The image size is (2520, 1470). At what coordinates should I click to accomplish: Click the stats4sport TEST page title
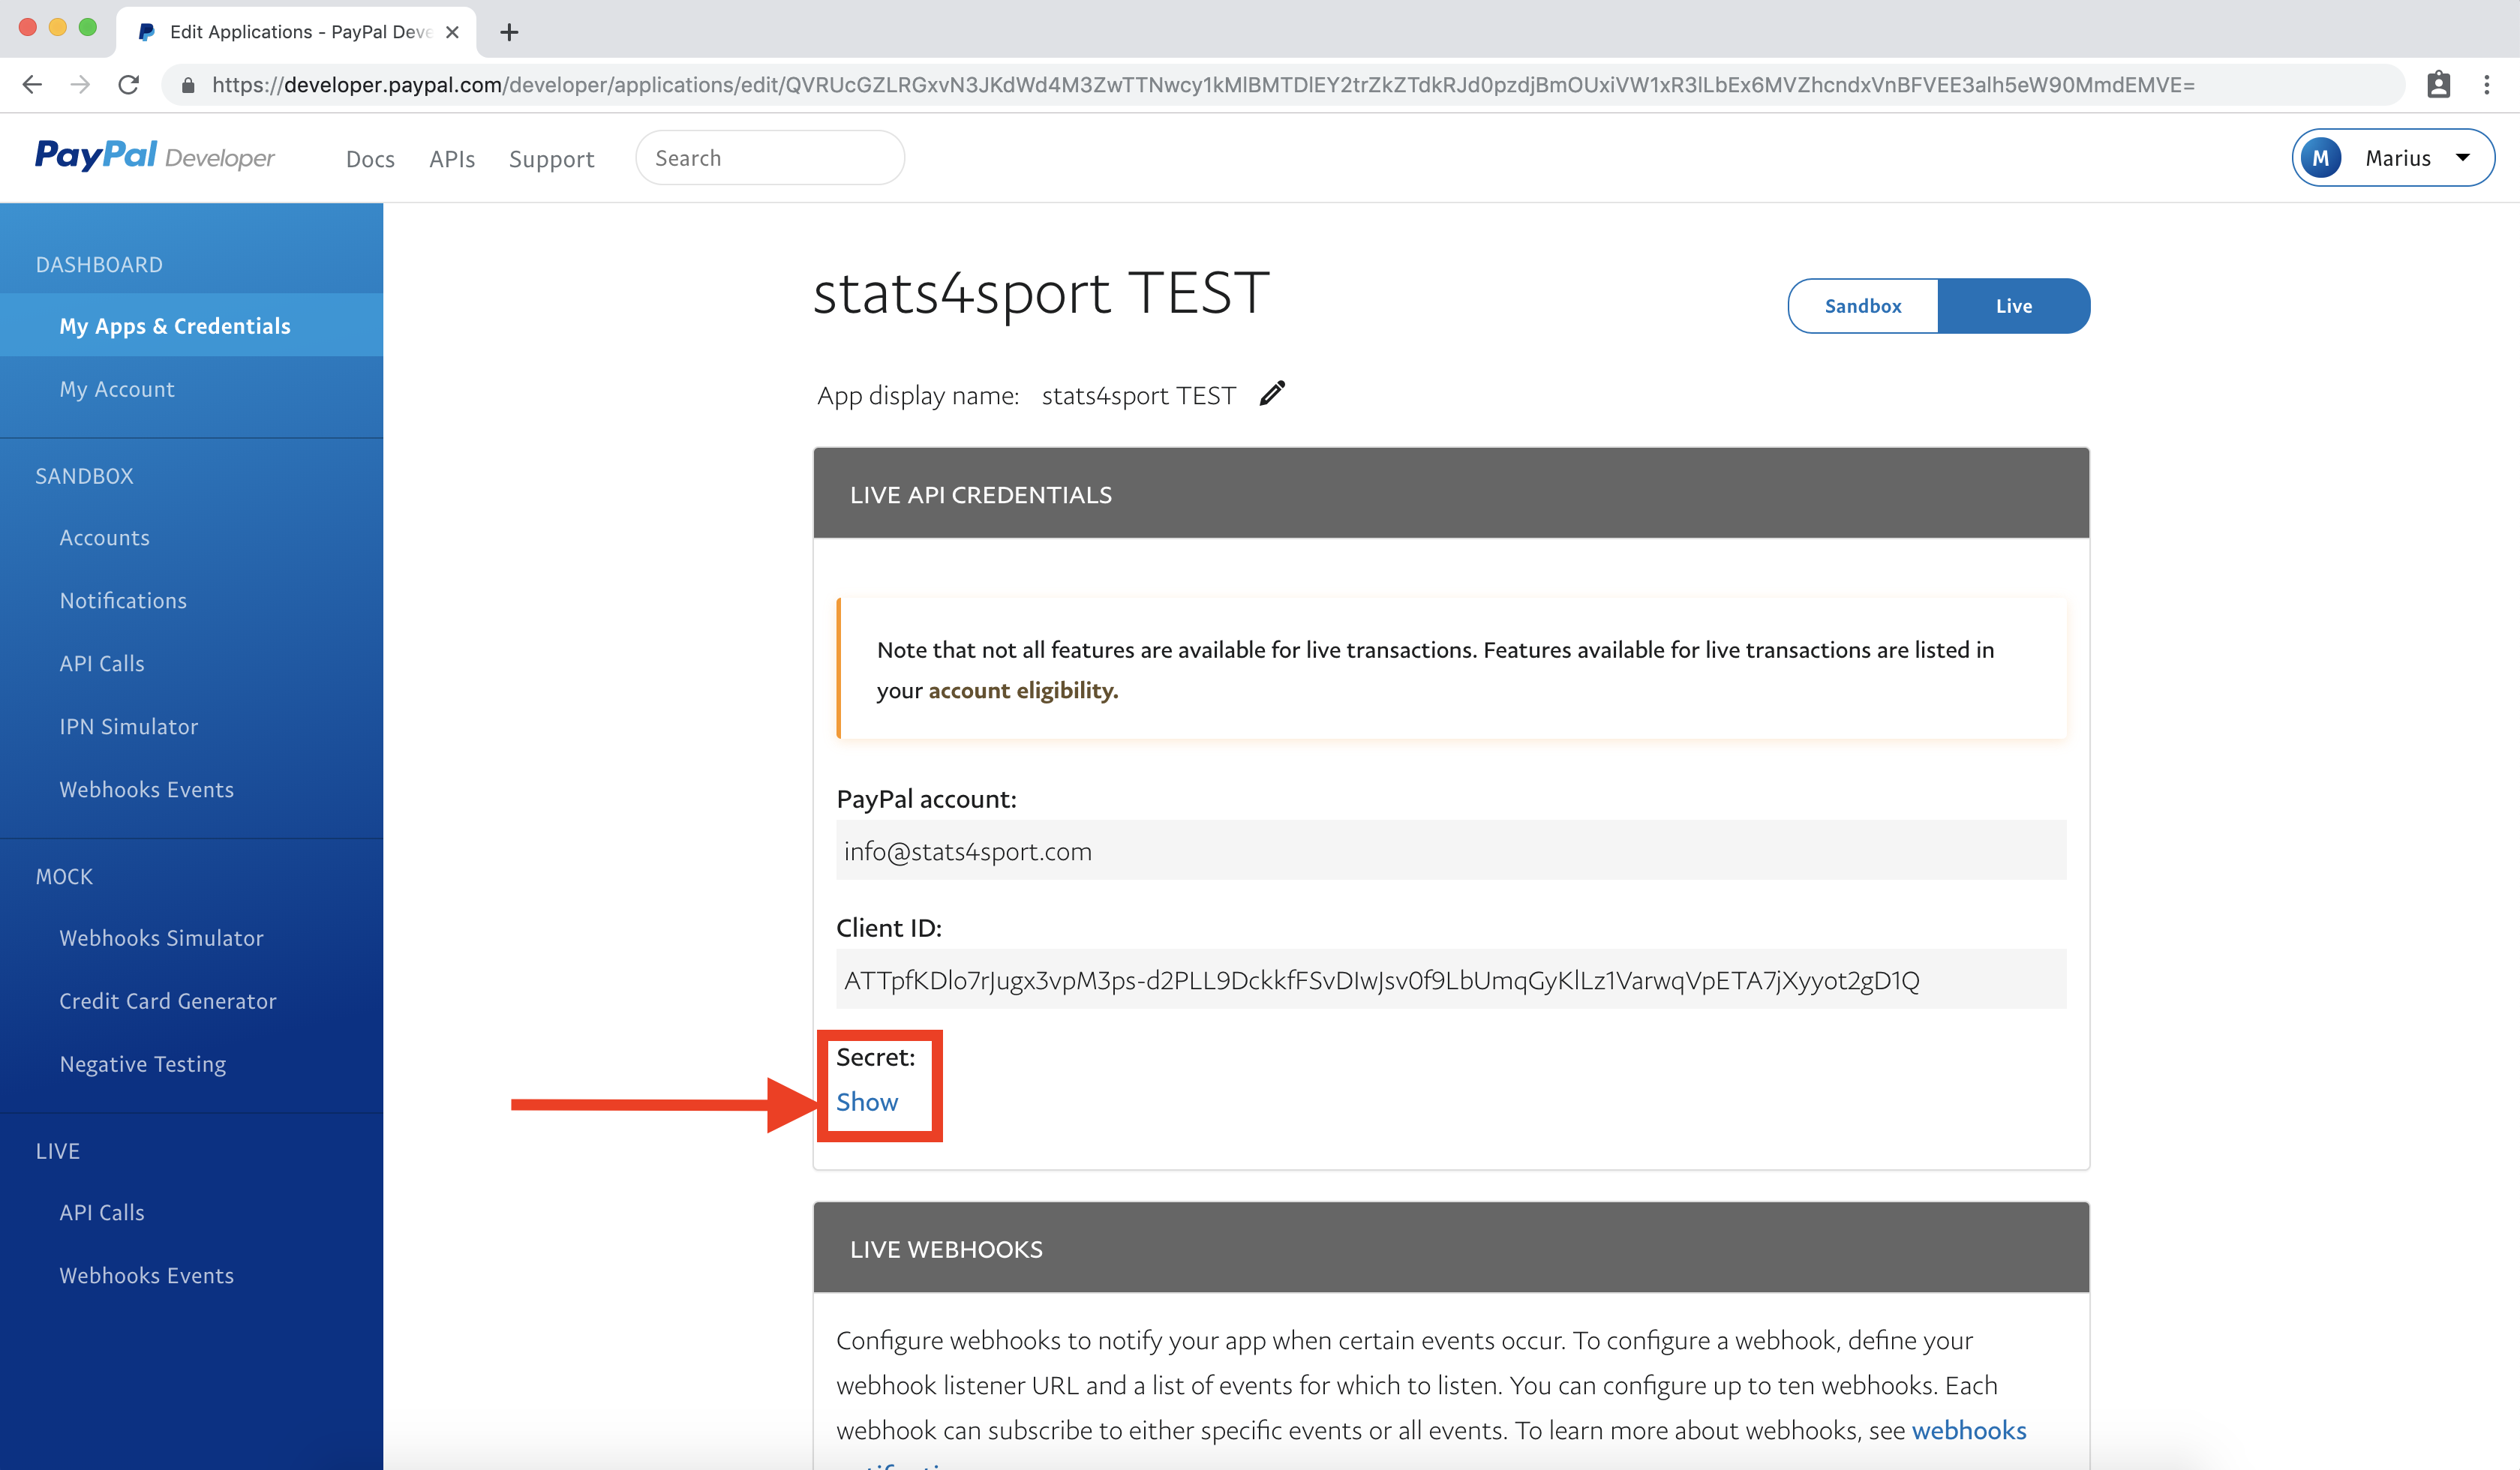[1041, 293]
